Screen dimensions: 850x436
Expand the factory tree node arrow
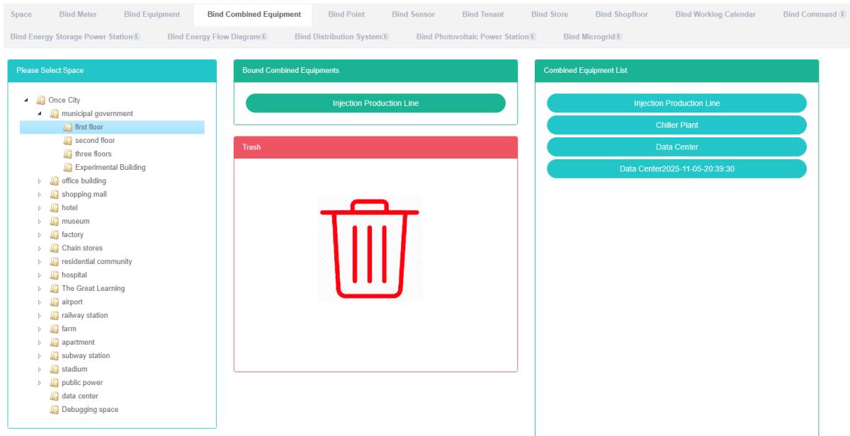coord(40,235)
